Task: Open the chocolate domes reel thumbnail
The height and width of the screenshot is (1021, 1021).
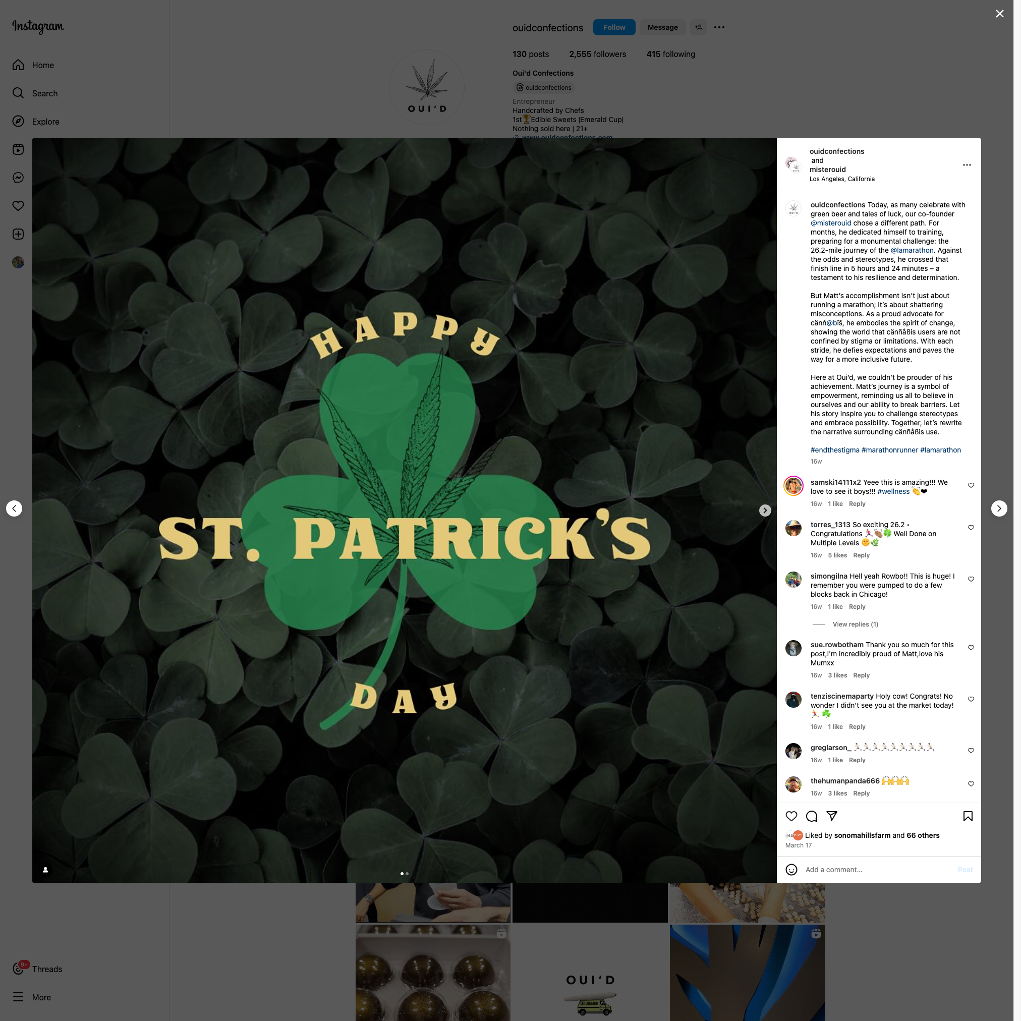Action: point(433,973)
